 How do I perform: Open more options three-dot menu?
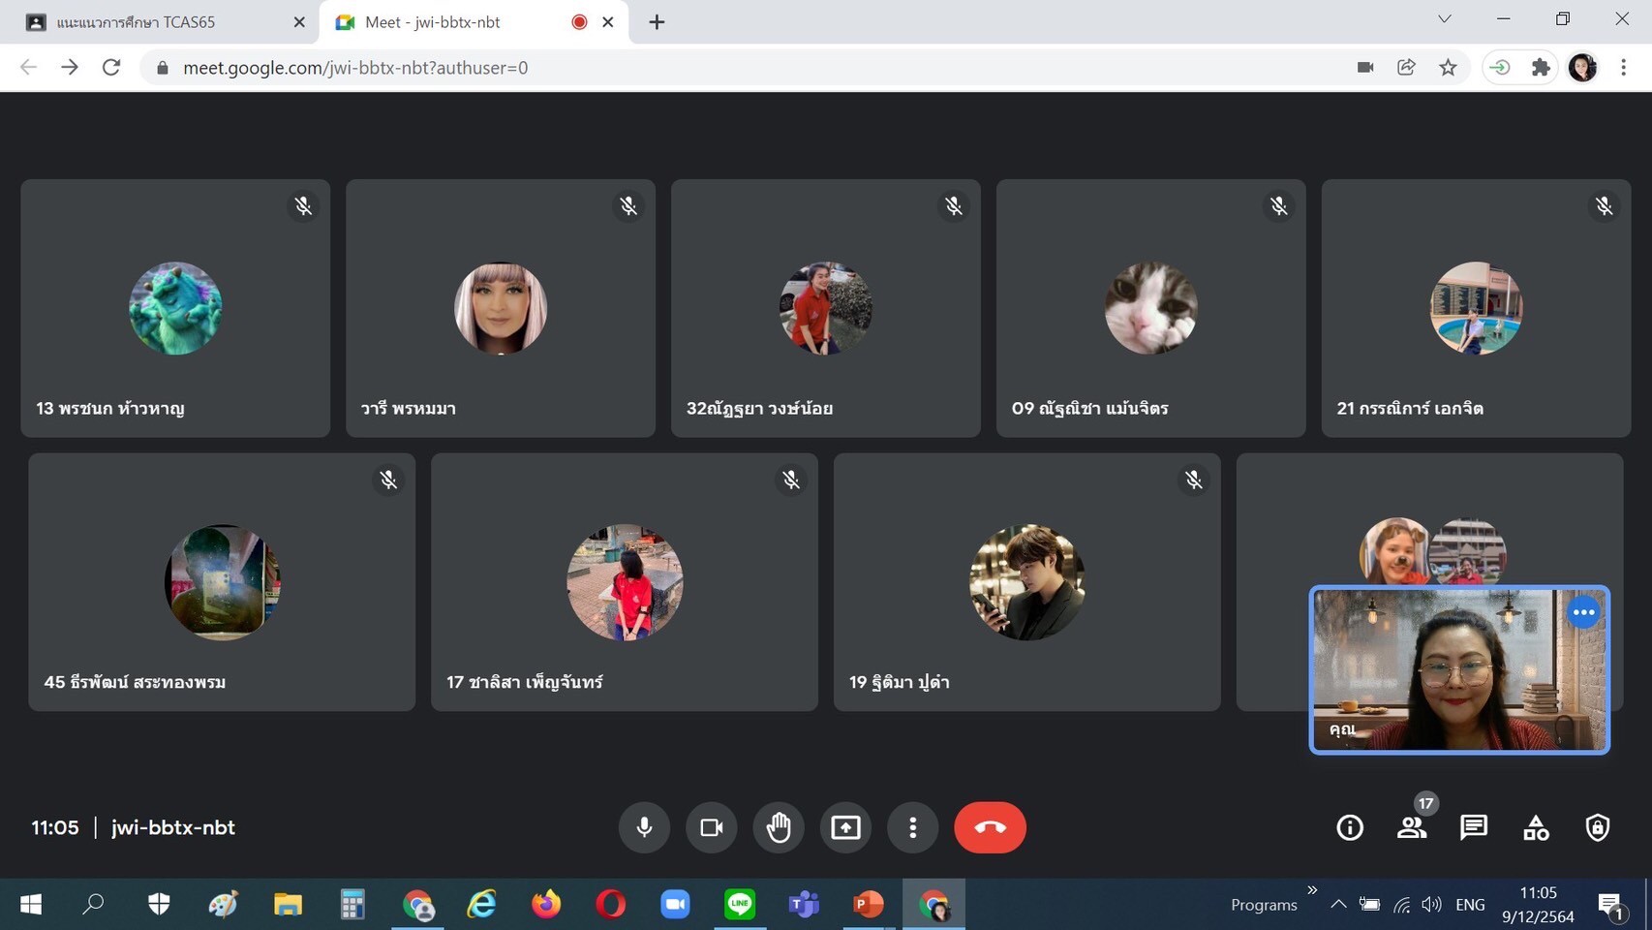pyautogui.click(x=912, y=827)
